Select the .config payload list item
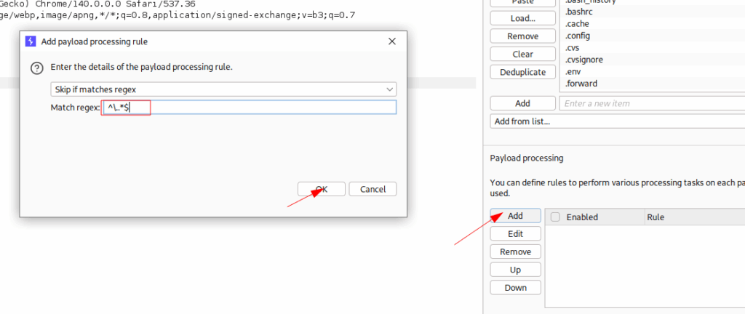 pos(578,36)
